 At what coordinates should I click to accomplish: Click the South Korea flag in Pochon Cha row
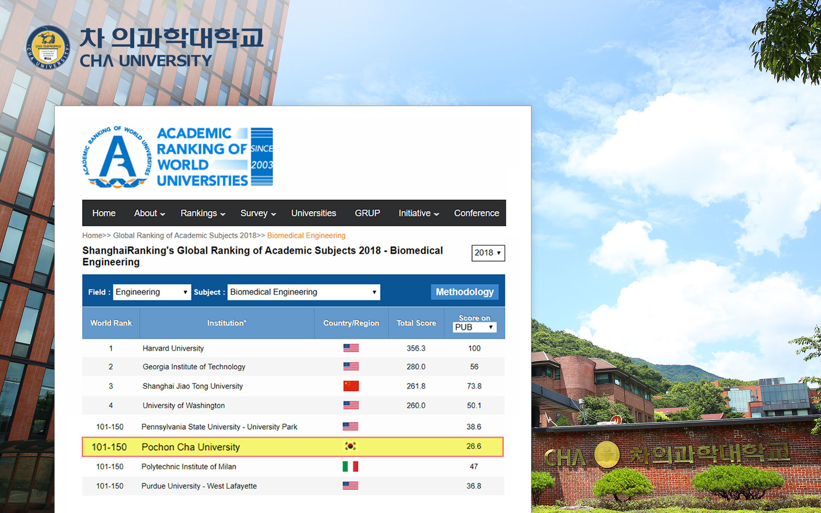pos(350,446)
